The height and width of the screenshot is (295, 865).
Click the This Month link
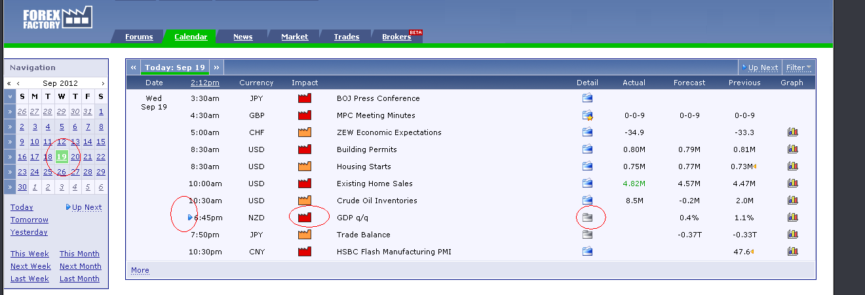79,254
